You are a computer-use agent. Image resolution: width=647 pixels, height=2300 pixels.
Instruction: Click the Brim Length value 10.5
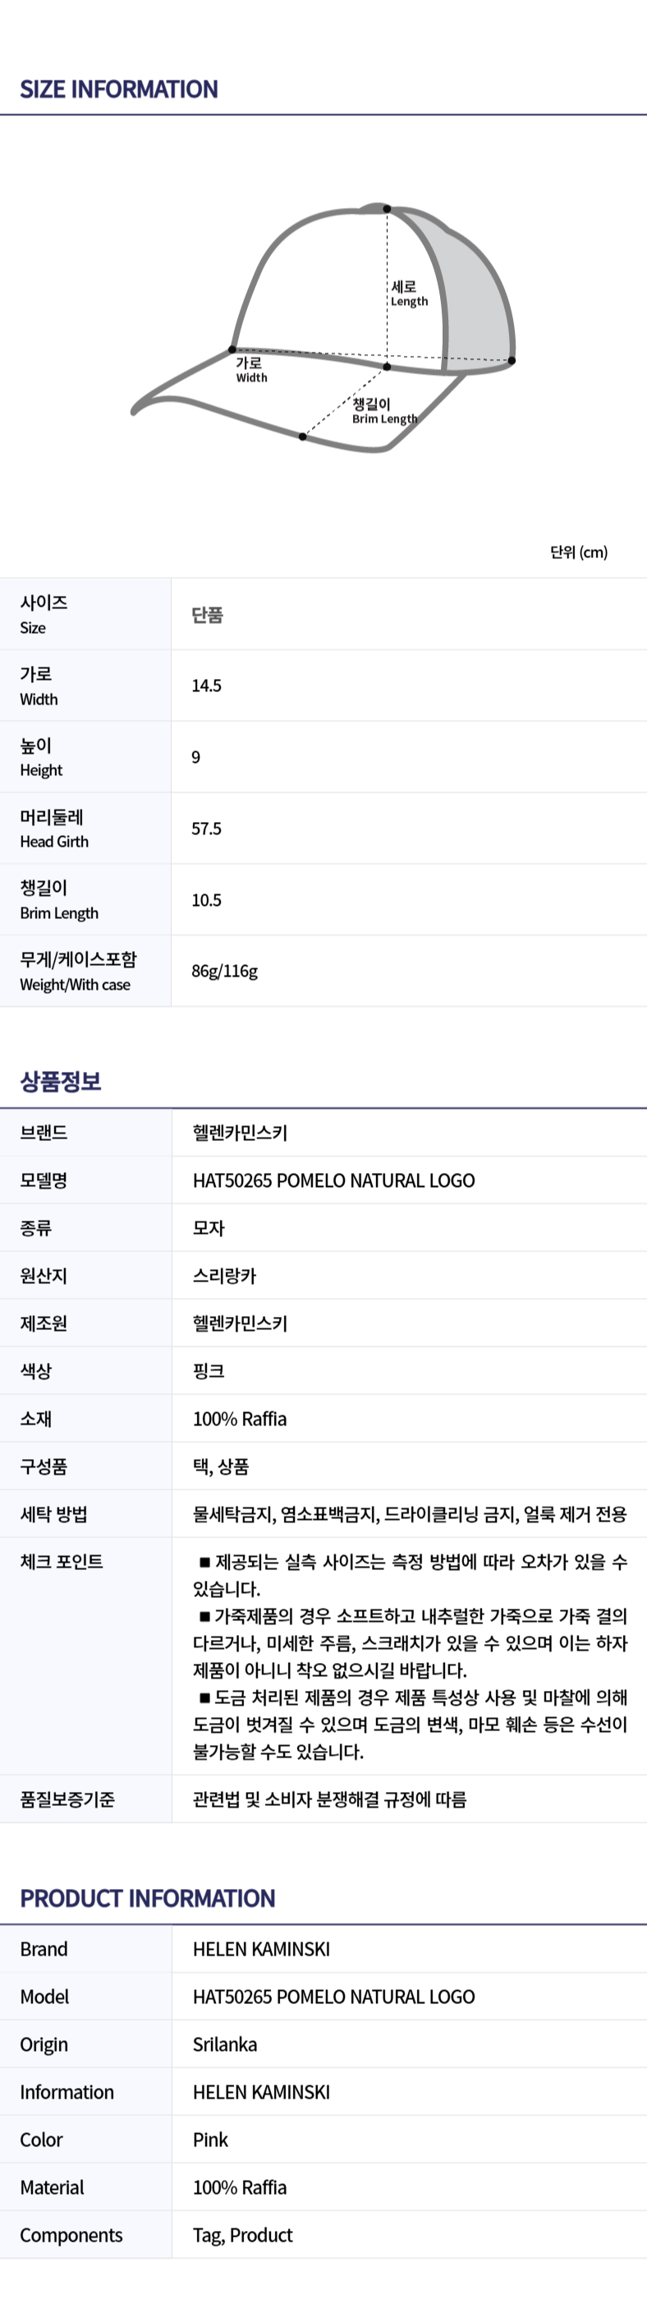206,900
